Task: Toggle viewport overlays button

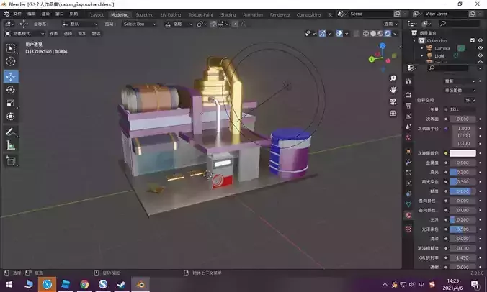Action: click(x=339, y=34)
